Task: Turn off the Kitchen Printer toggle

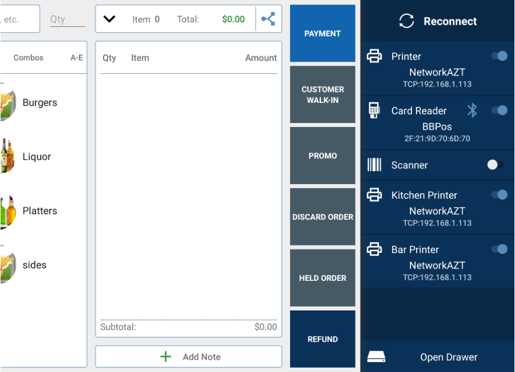Action: [x=499, y=195]
